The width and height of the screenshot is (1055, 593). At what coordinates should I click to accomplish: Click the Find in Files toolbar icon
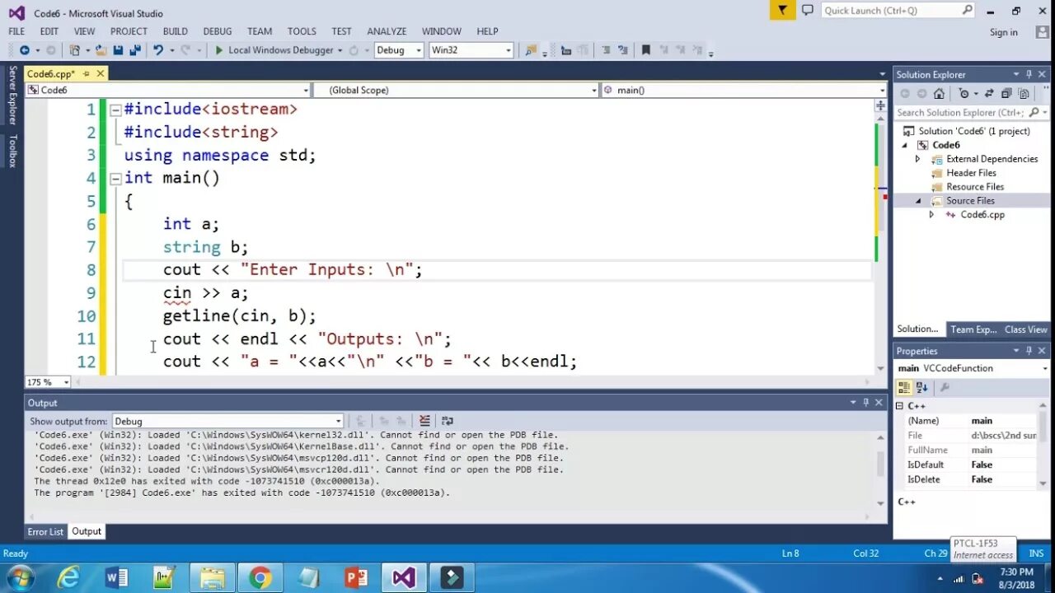(x=531, y=50)
